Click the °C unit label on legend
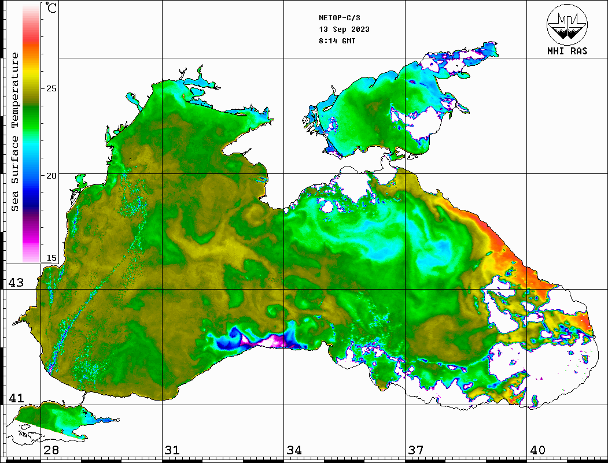Screen dimensions: 608x463 click(51, 8)
